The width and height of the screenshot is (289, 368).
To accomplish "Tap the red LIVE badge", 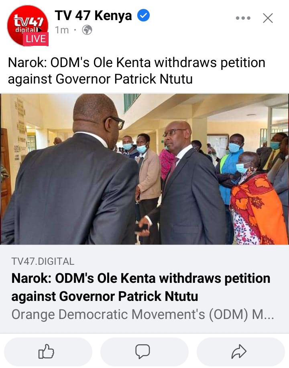I will (36, 39).
